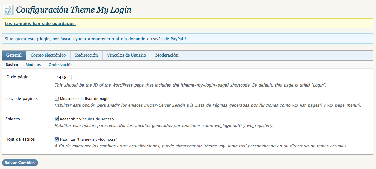Disable the Habilitar theme-my-login.css checkbox
The image size is (376, 169).
[57, 139]
